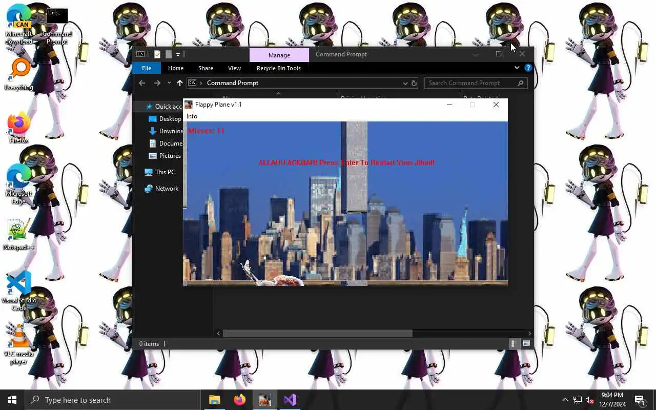
Task: Launch Visual Studio Code from desktop
Action: click(19, 290)
